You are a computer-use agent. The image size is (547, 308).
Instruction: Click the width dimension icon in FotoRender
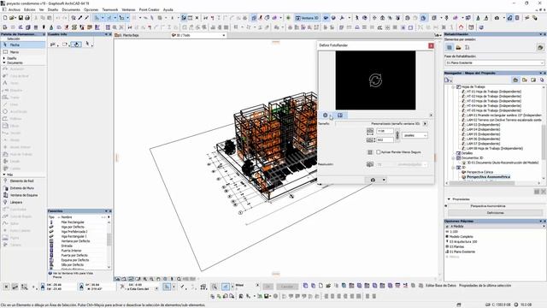(370, 131)
